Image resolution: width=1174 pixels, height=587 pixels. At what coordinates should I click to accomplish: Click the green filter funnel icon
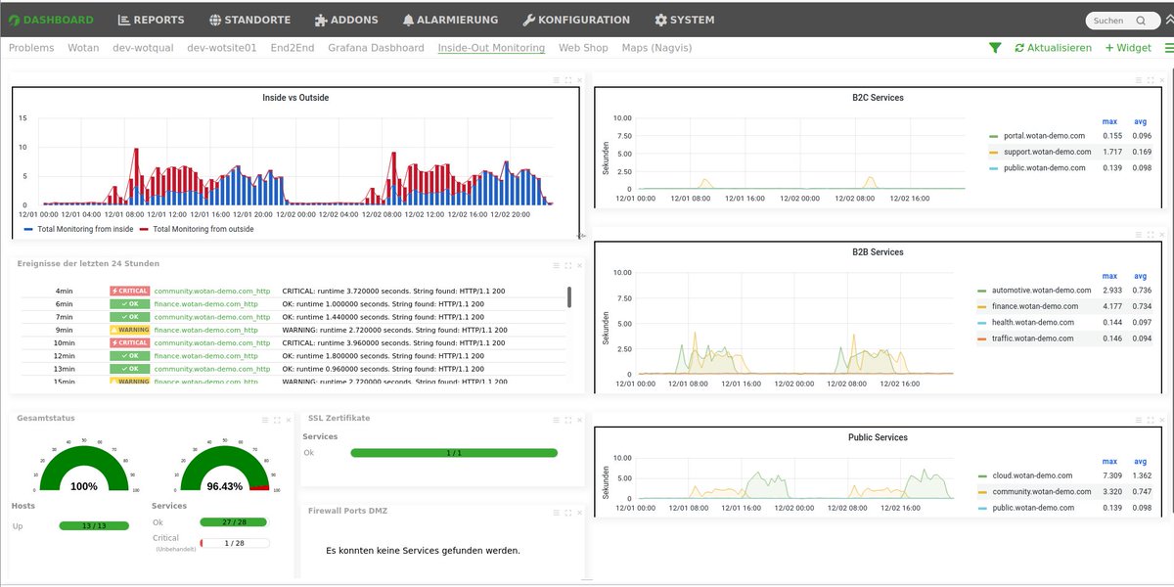pyautogui.click(x=995, y=47)
